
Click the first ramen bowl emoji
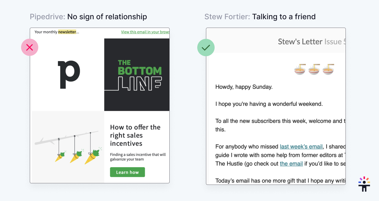tap(300, 69)
